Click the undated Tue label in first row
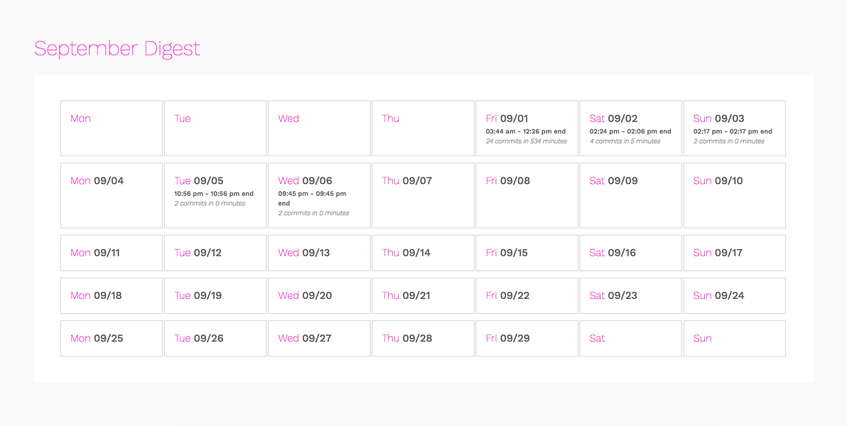The image size is (847, 426). (x=183, y=119)
